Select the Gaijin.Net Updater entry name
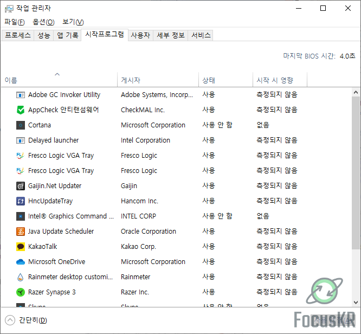This screenshot has height=334, width=361. pyautogui.click(x=55, y=185)
